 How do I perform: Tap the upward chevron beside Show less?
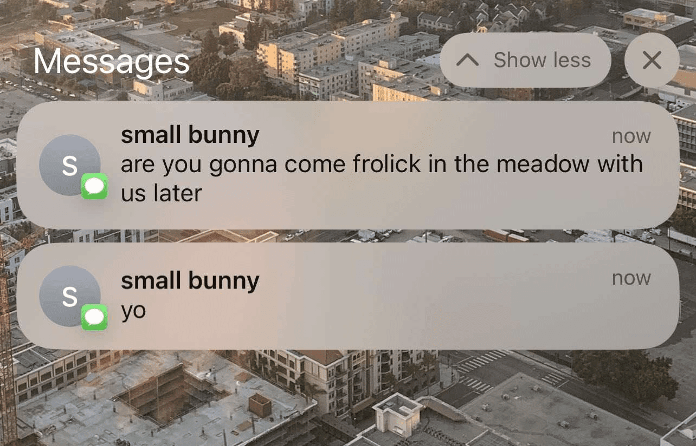(467, 60)
